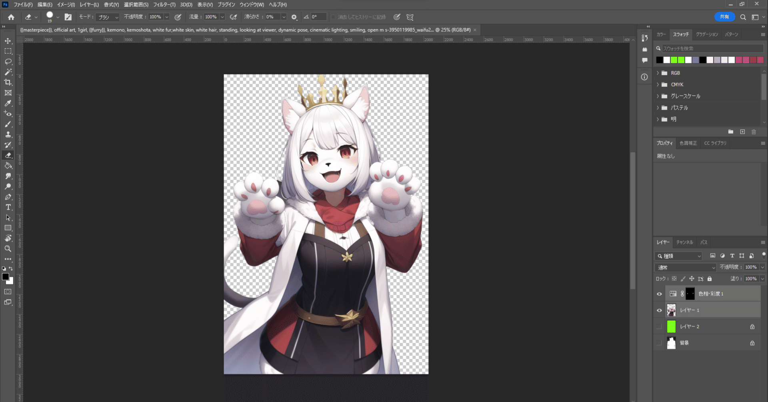This screenshot has height=402, width=768.
Task: Select the Rectangle shape tool
Action: 8,228
